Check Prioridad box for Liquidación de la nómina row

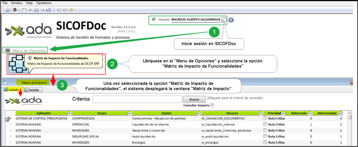pyautogui.click(x=265, y=125)
